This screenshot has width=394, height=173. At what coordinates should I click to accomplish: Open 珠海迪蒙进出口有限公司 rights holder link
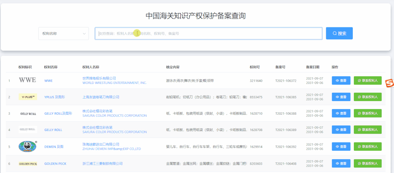pyautogui.click(x=101, y=144)
